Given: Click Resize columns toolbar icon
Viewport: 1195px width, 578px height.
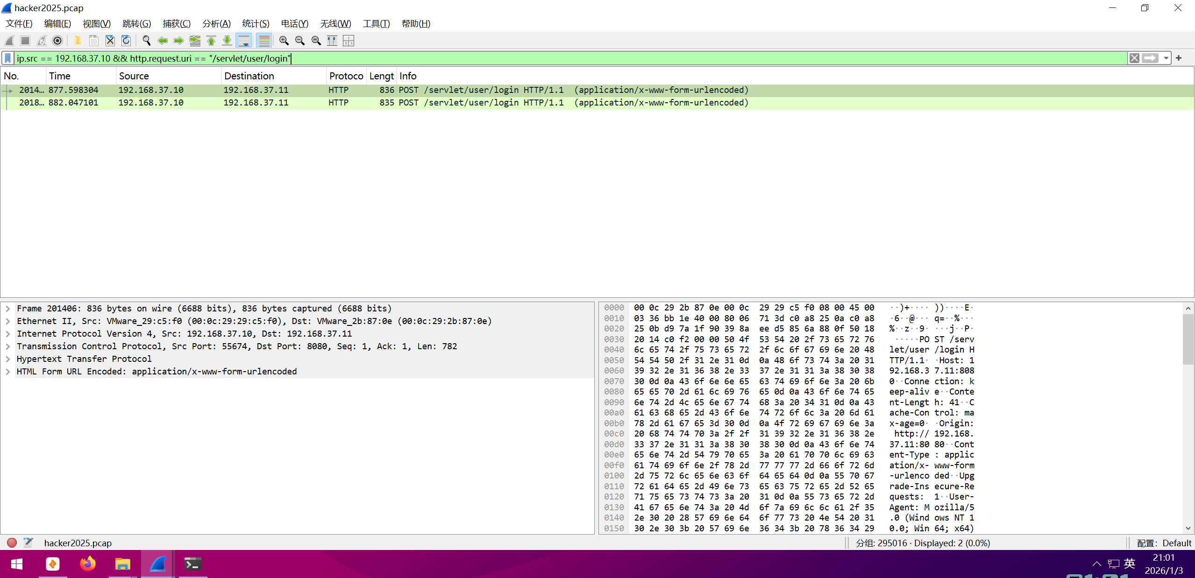Looking at the screenshot, I should click(x=332, y=41).
